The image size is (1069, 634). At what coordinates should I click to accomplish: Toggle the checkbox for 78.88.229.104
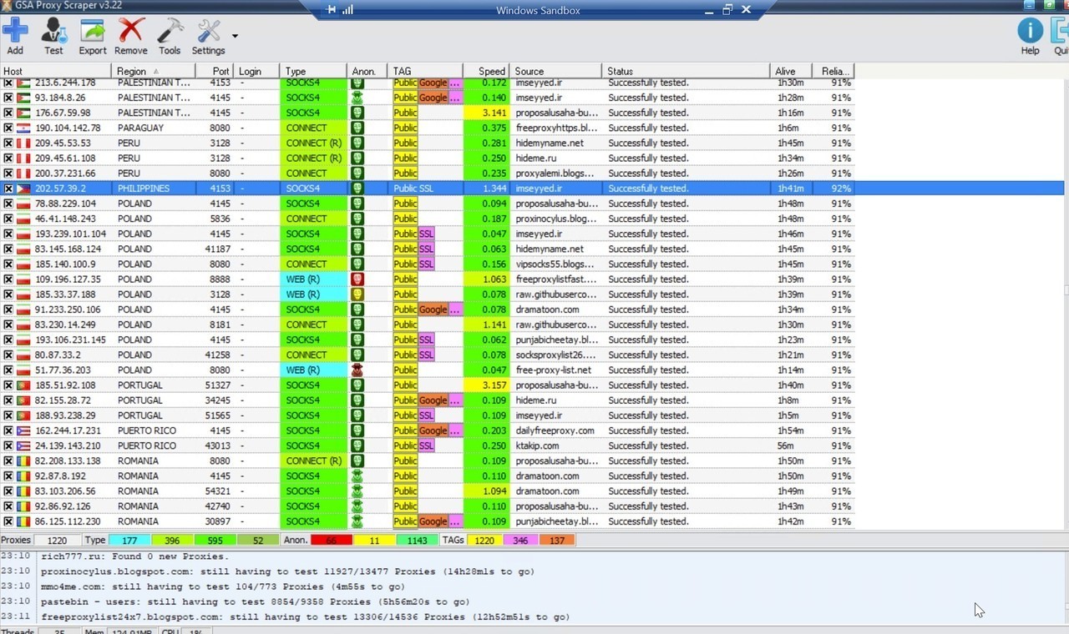(8, 204)
